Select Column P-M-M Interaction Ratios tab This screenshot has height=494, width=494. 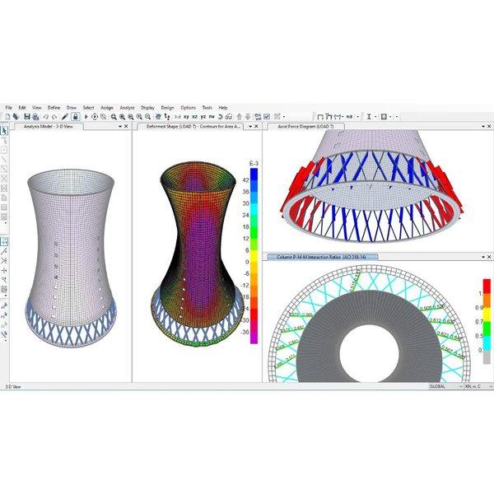(x=321, y=257)
